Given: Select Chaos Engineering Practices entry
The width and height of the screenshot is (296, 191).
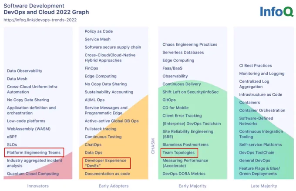Looking at the screenshot, I should (190, 44).
